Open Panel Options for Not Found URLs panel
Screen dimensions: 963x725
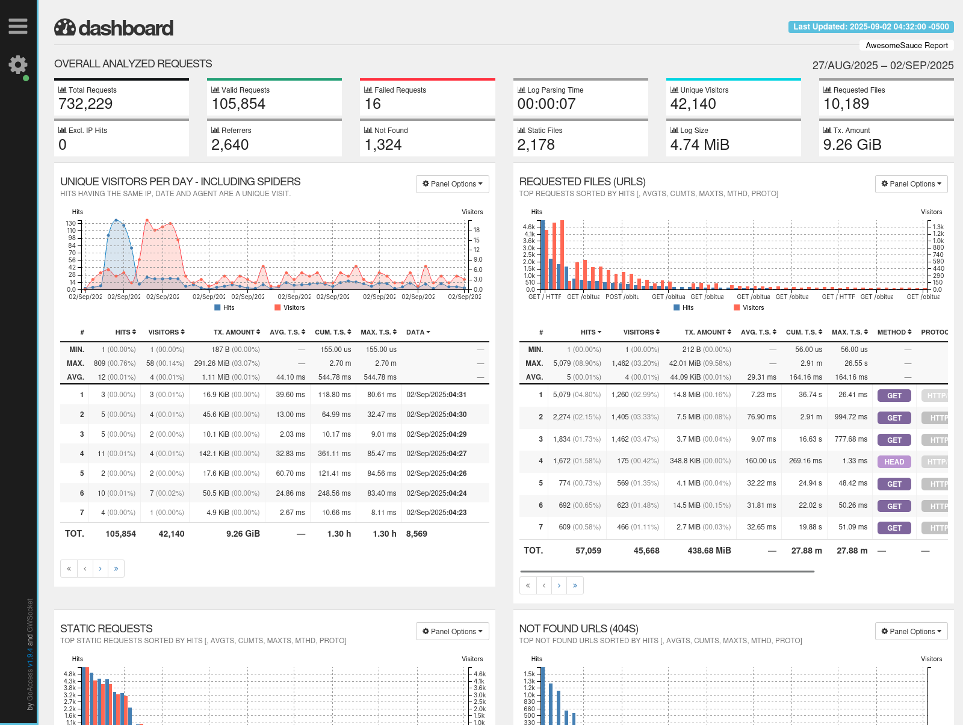point(911,631)
